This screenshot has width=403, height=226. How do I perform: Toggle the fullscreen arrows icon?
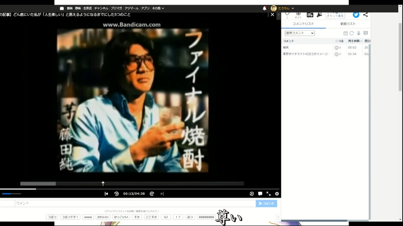pyautogui.click(x=269, y=194)
